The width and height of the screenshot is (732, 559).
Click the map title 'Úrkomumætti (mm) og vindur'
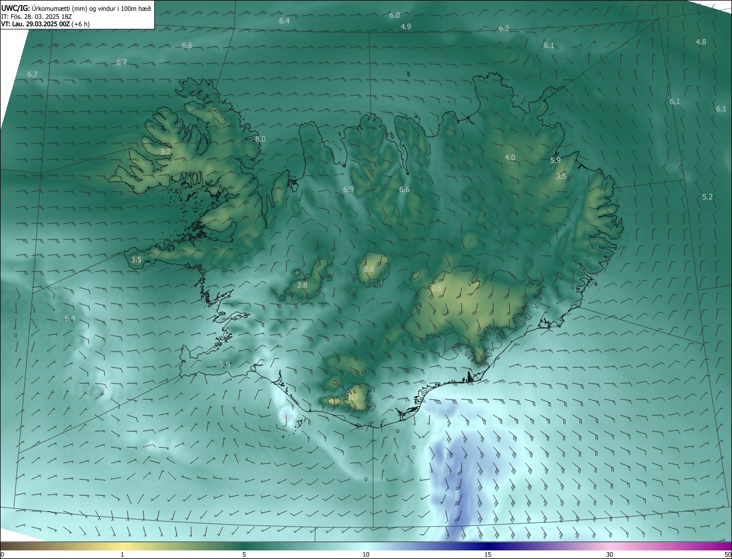(x=73, y=8)
